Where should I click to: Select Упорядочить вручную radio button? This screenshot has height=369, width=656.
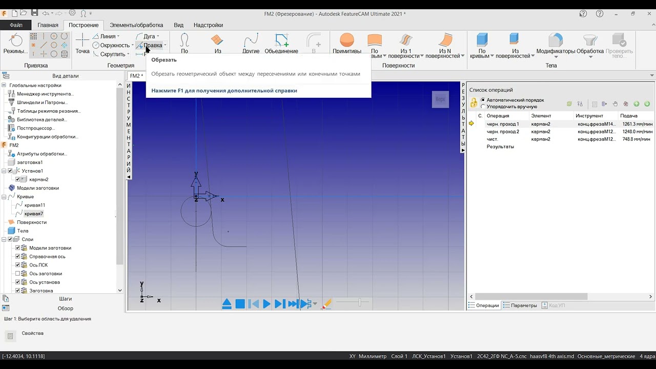[483, 107]
